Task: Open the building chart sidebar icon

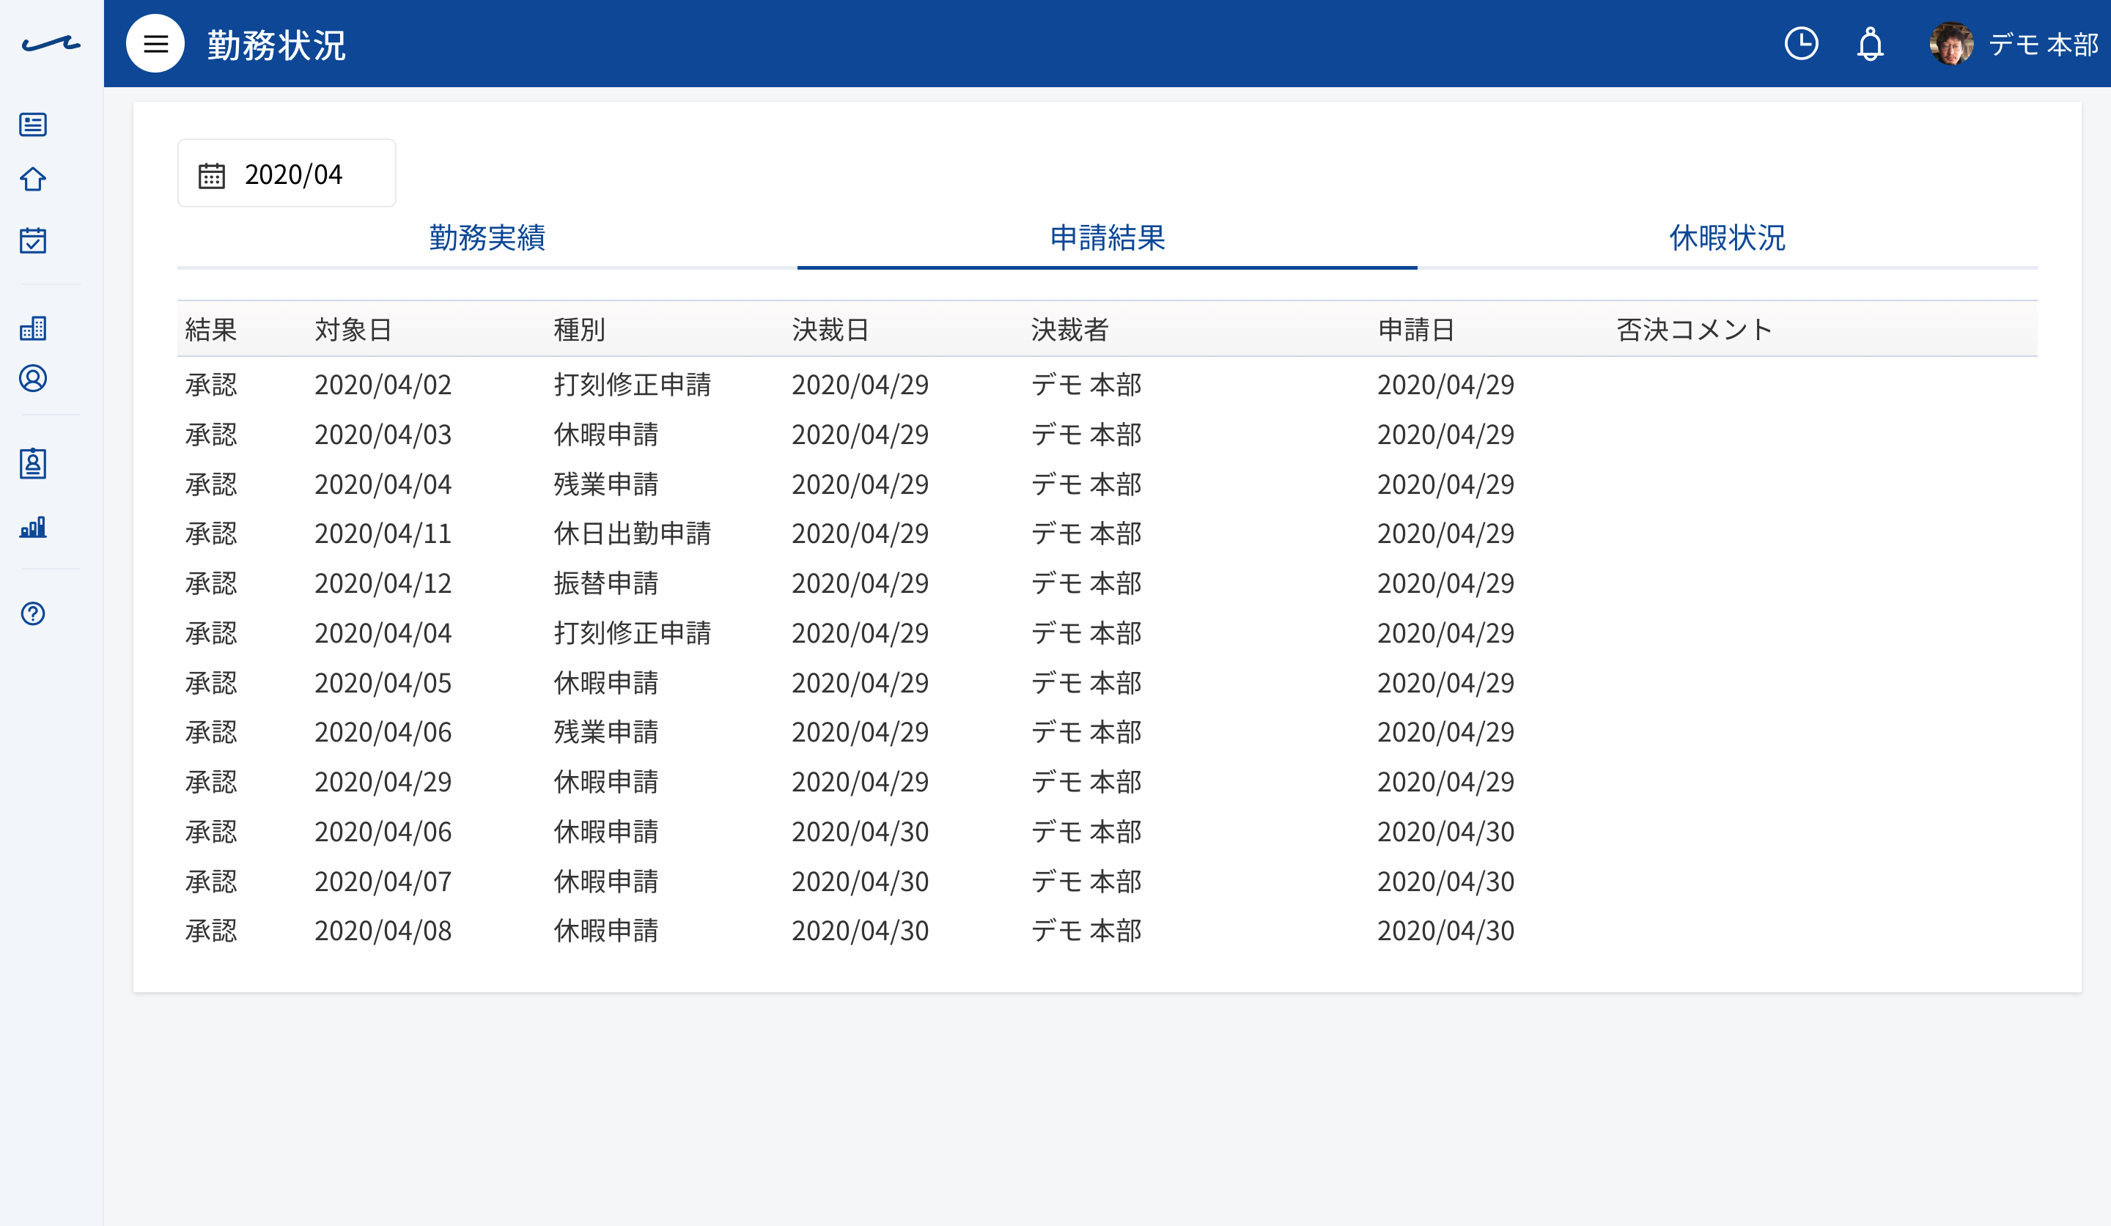Action: click(x=33, y=328)
